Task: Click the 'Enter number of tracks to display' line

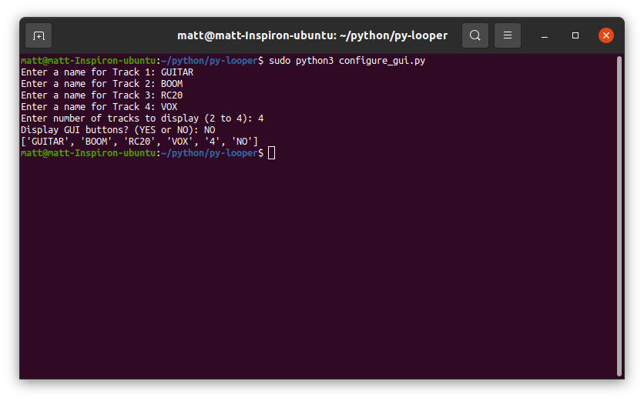Action: [x=142, y=119]
